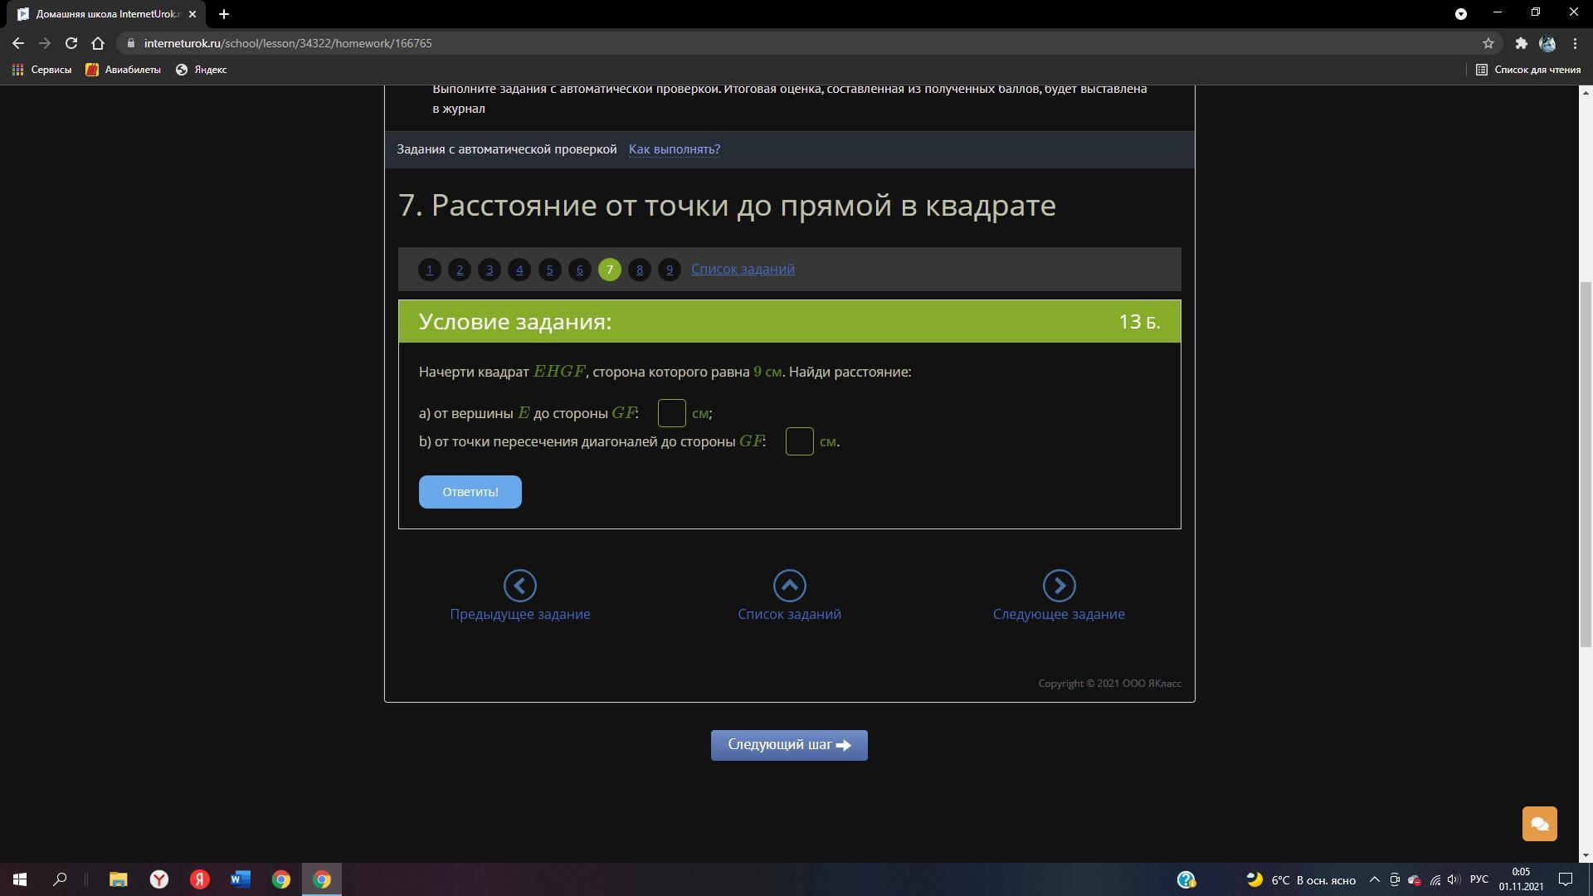Click answer field for diagonals intersection distance

click(799, 441)
